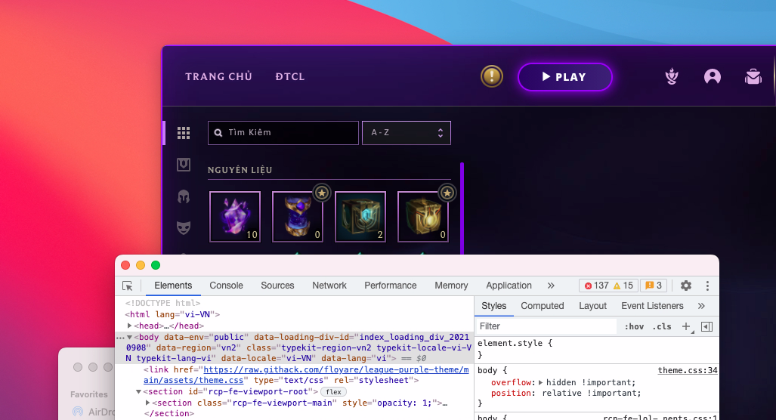Click the DevTools inspect element picker icon

pyautogui.click(x=128, y=286)
